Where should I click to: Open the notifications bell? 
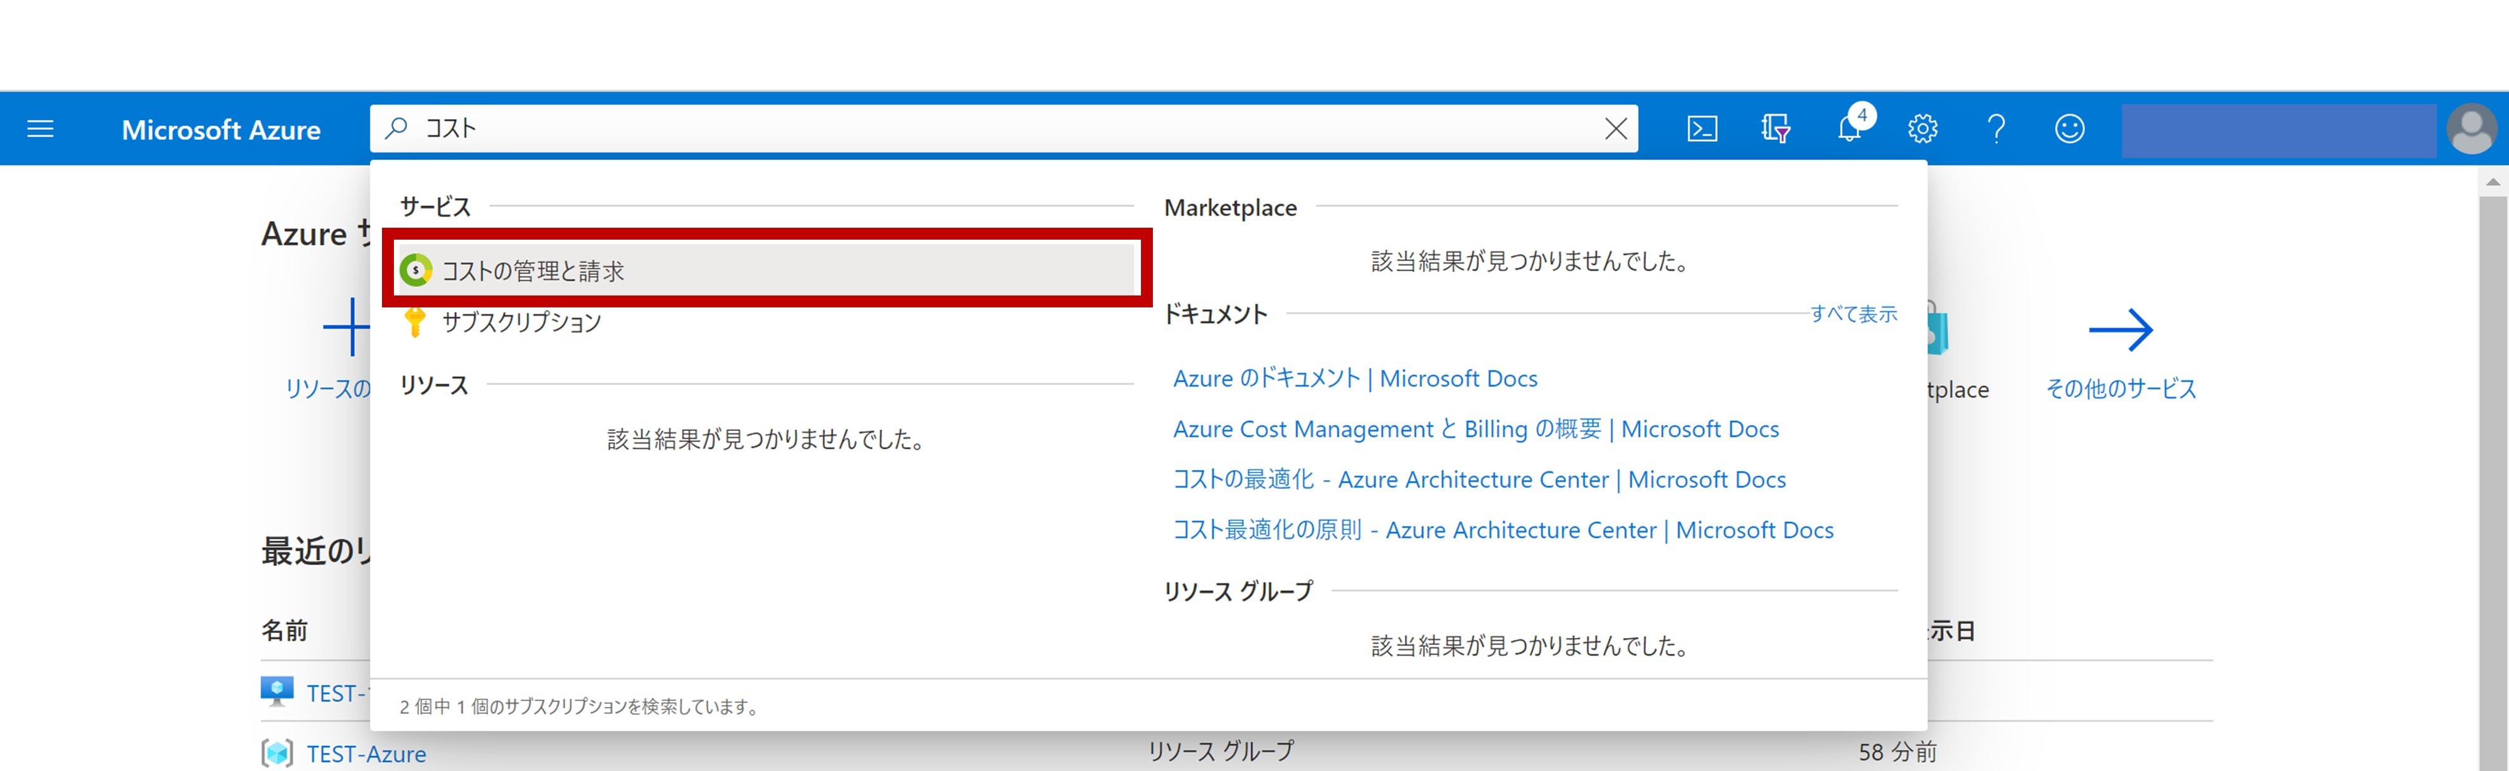pyautogui.click(x=1849, y=129)
